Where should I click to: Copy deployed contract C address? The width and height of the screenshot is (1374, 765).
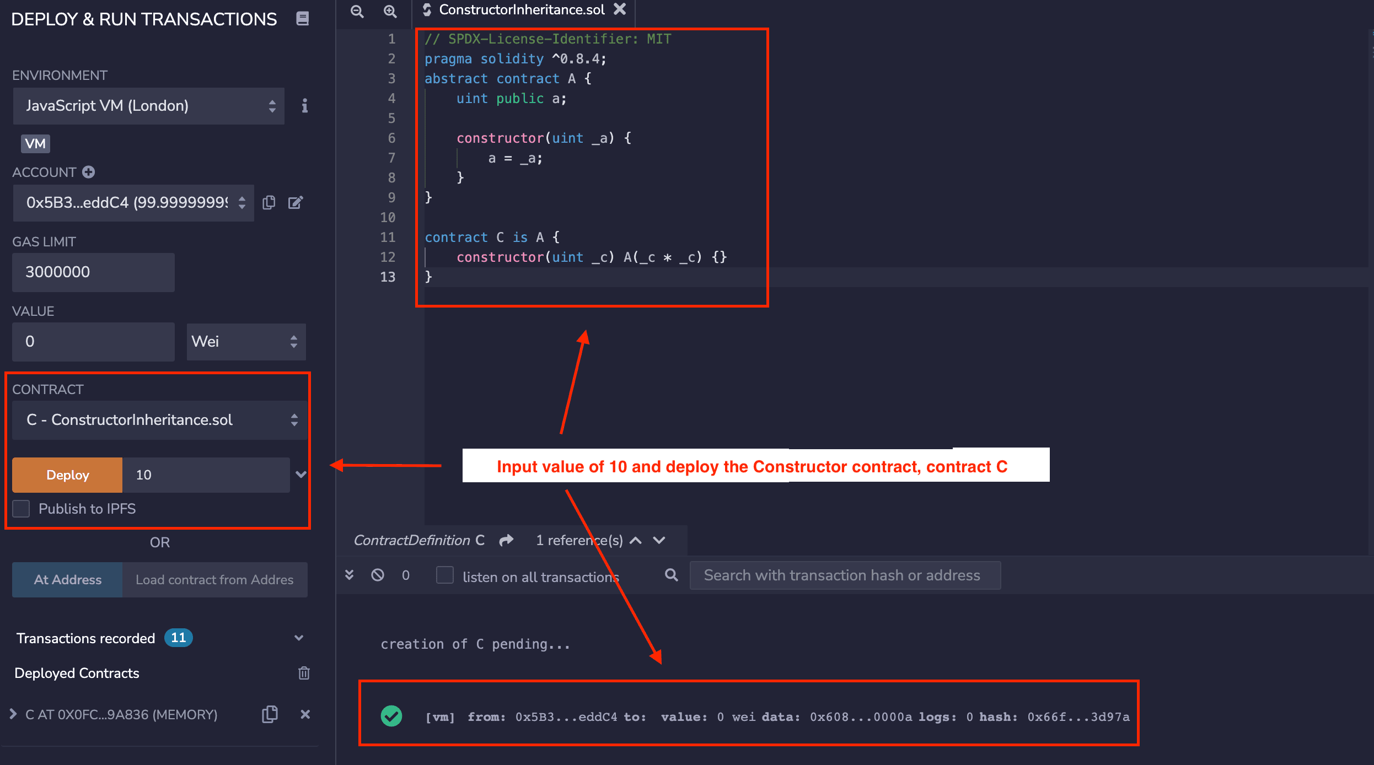270,714
